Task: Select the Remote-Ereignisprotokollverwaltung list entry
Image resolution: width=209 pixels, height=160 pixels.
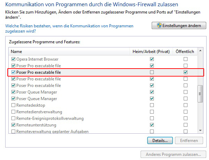Action: [x=50, y=118]
